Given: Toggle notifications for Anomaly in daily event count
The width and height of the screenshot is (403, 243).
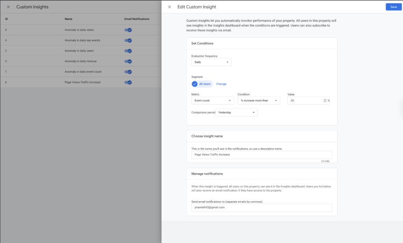Looking at the screenshot, I should [x=128, y=72].
